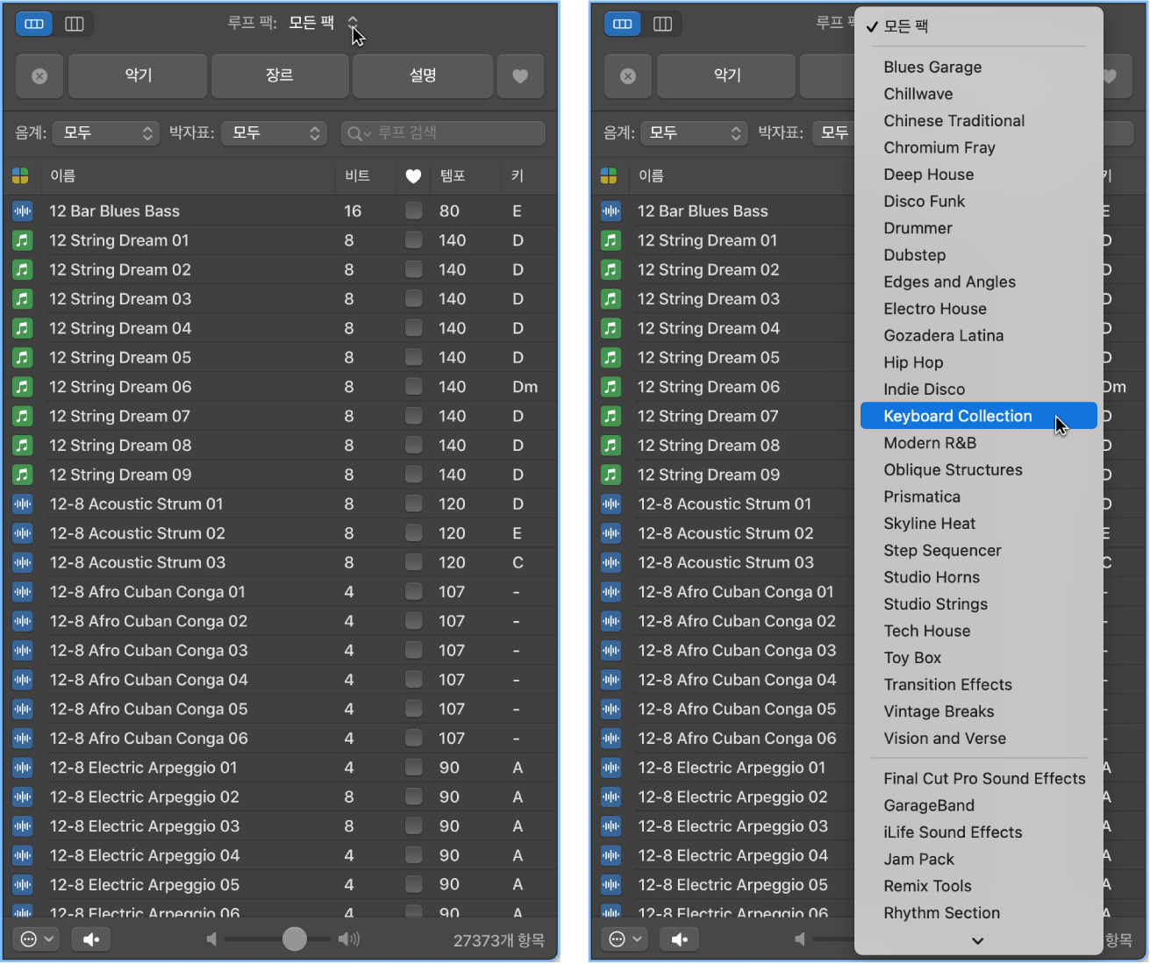
Task: Click low volume icon in left panel footer
Action: coord(211,939)
